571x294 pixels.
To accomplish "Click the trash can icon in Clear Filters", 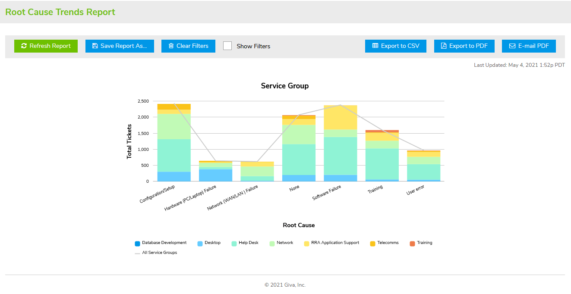I will click(171, 46).
